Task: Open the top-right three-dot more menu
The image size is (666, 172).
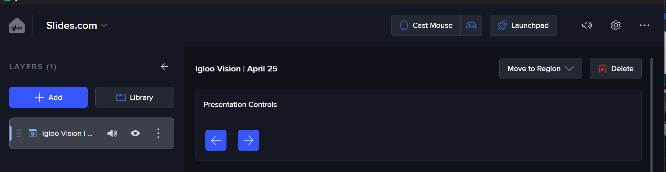Action: [x=644, y=25]
